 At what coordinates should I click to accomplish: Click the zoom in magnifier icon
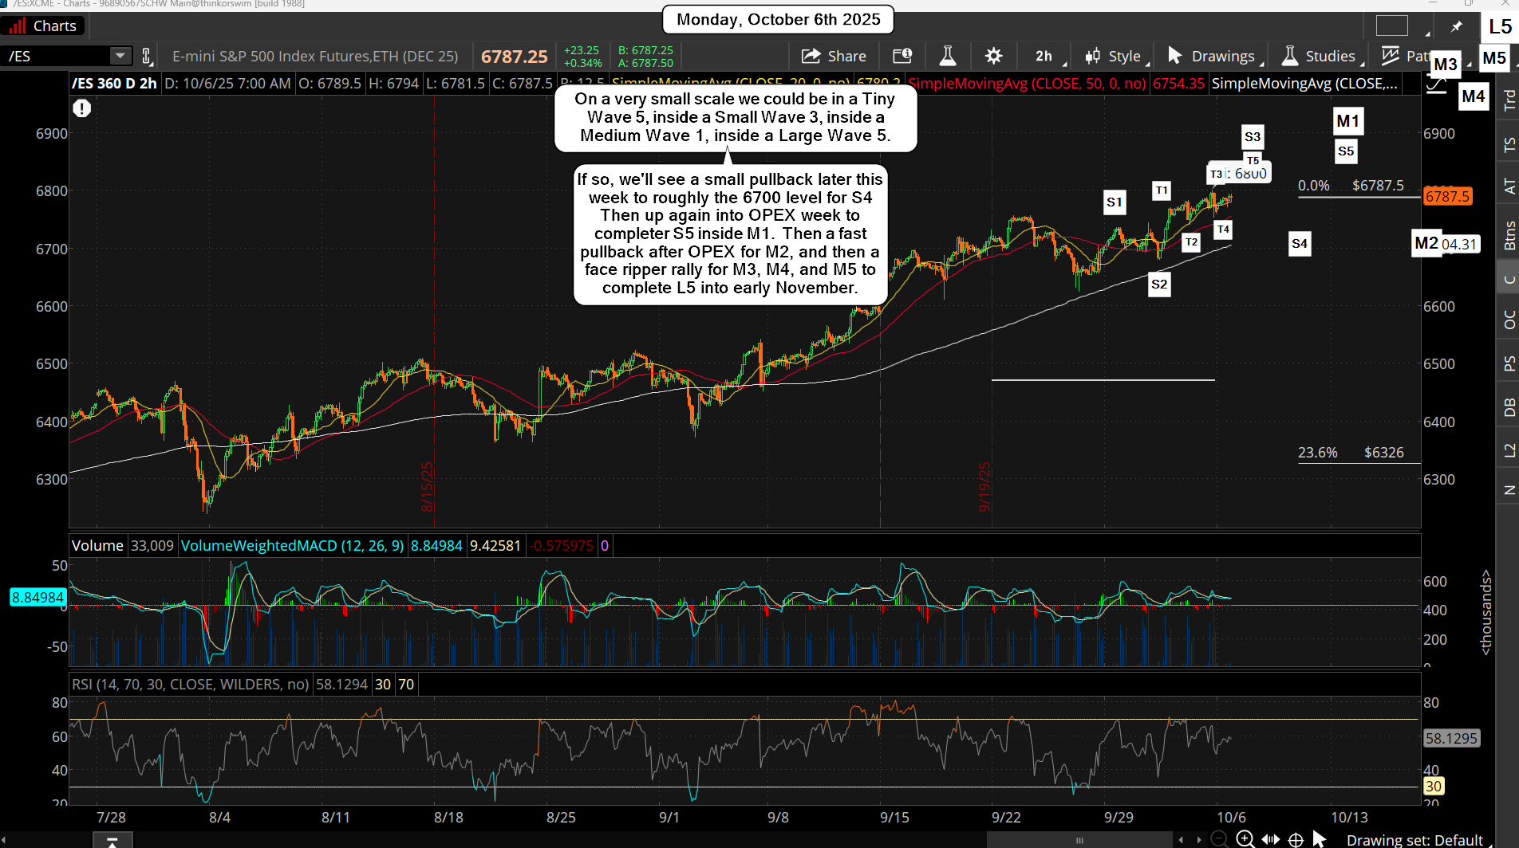coord(1245,838)
